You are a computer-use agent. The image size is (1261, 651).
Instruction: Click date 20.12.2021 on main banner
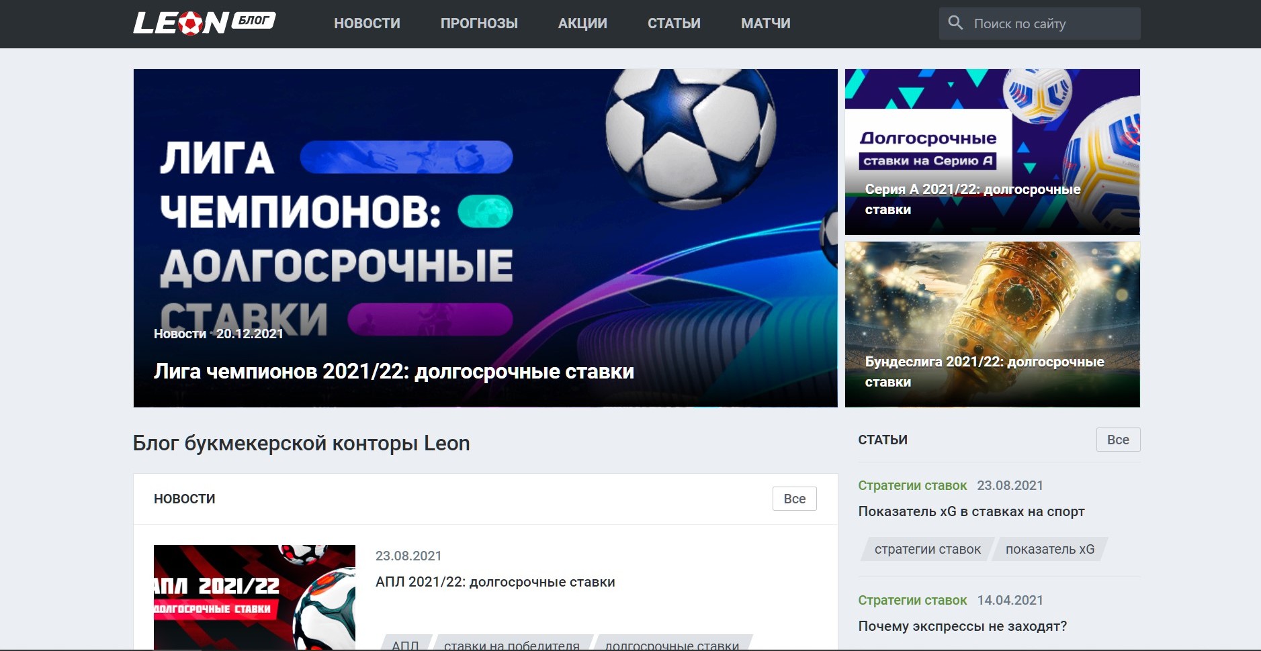point(250,334)
